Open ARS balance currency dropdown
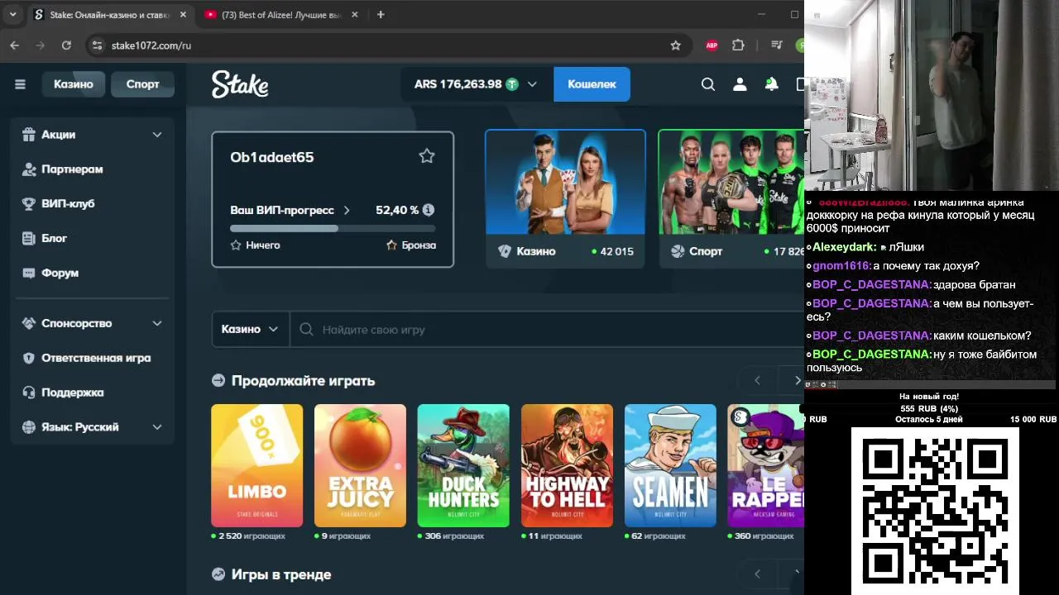The width and height of the screenshot is (1059, 595). (x=476, y=84)
